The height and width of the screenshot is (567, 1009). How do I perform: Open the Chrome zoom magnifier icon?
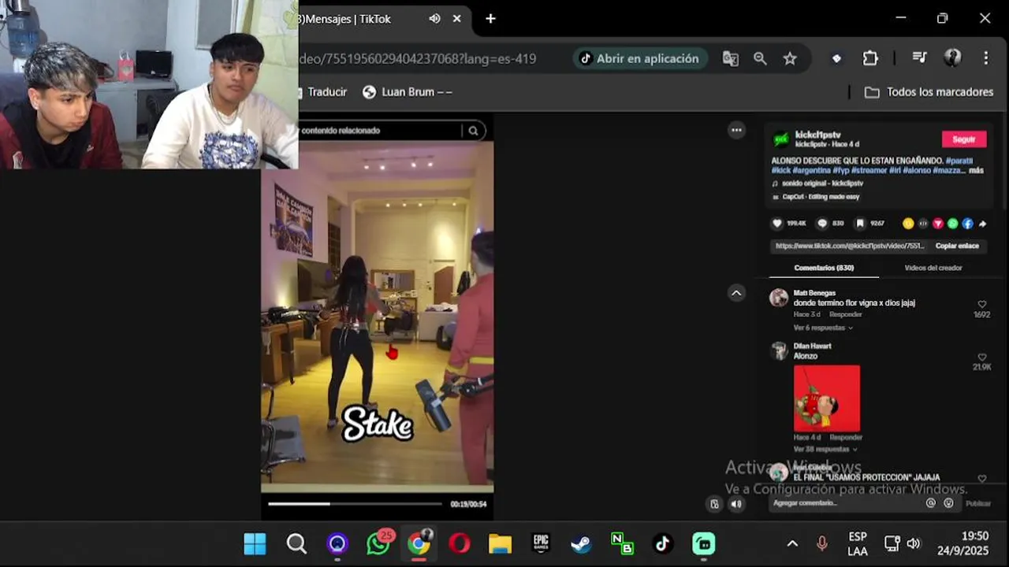[x=760, y=58]
